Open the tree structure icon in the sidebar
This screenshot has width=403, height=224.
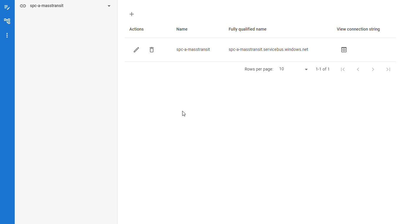[7, 21]
